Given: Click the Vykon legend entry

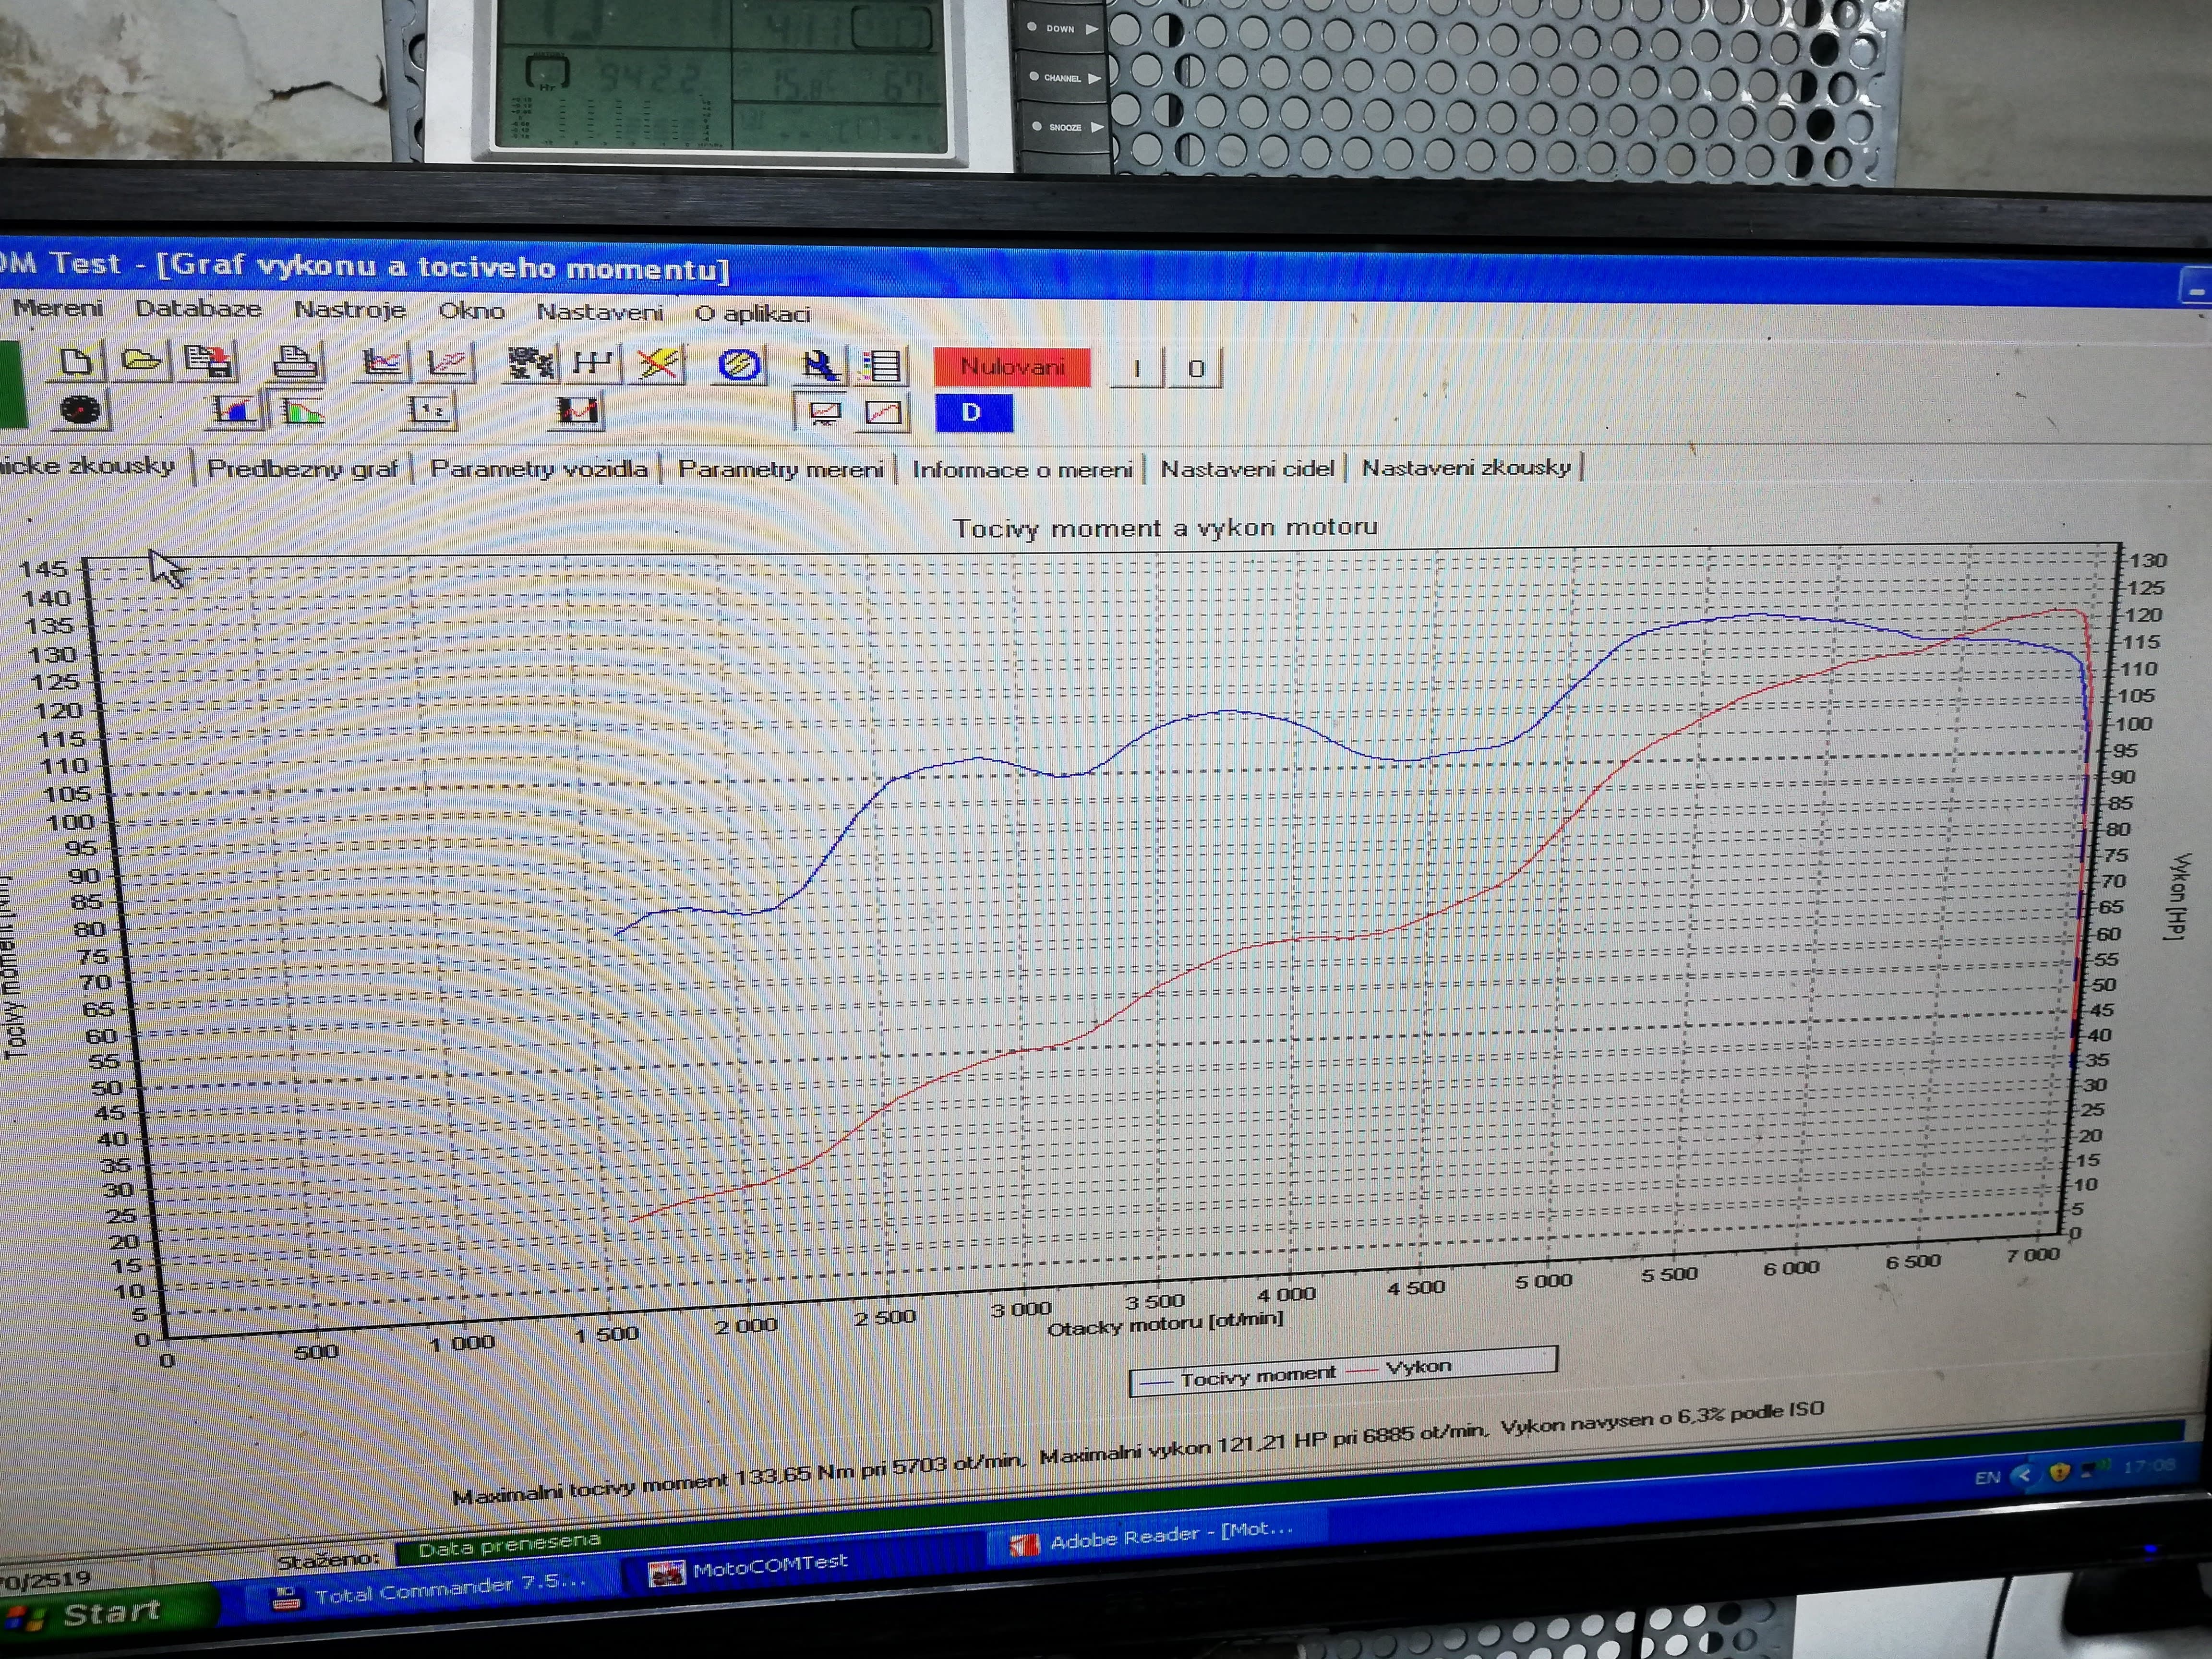Looking at the screenshot, I should 1400,1367.
